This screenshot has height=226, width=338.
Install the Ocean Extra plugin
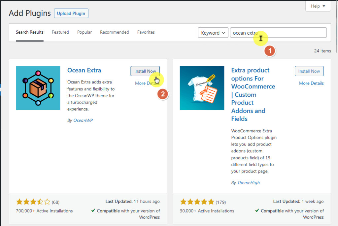[145, 71]
